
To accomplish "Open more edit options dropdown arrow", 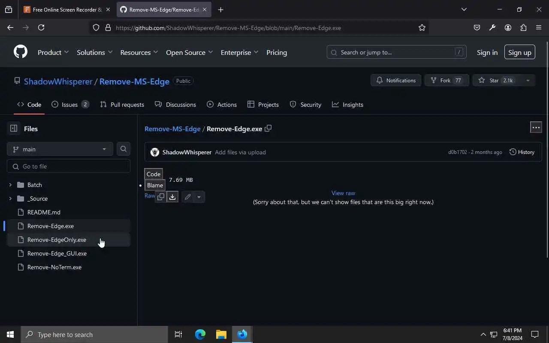I will pos(199,197).
